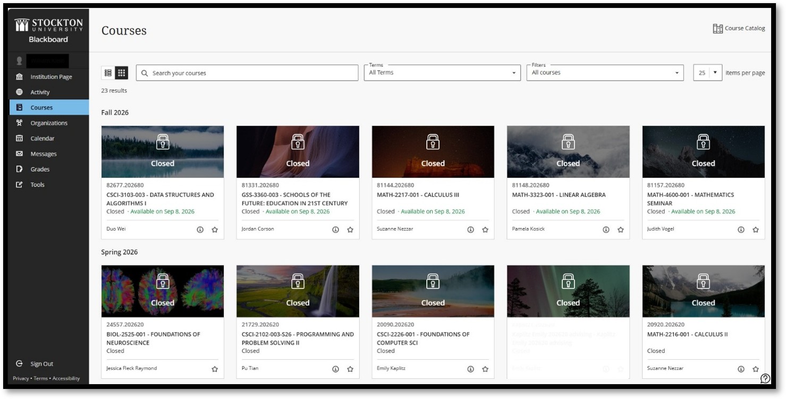Open the Privacy link
The image size is (786, 399).
21,379
